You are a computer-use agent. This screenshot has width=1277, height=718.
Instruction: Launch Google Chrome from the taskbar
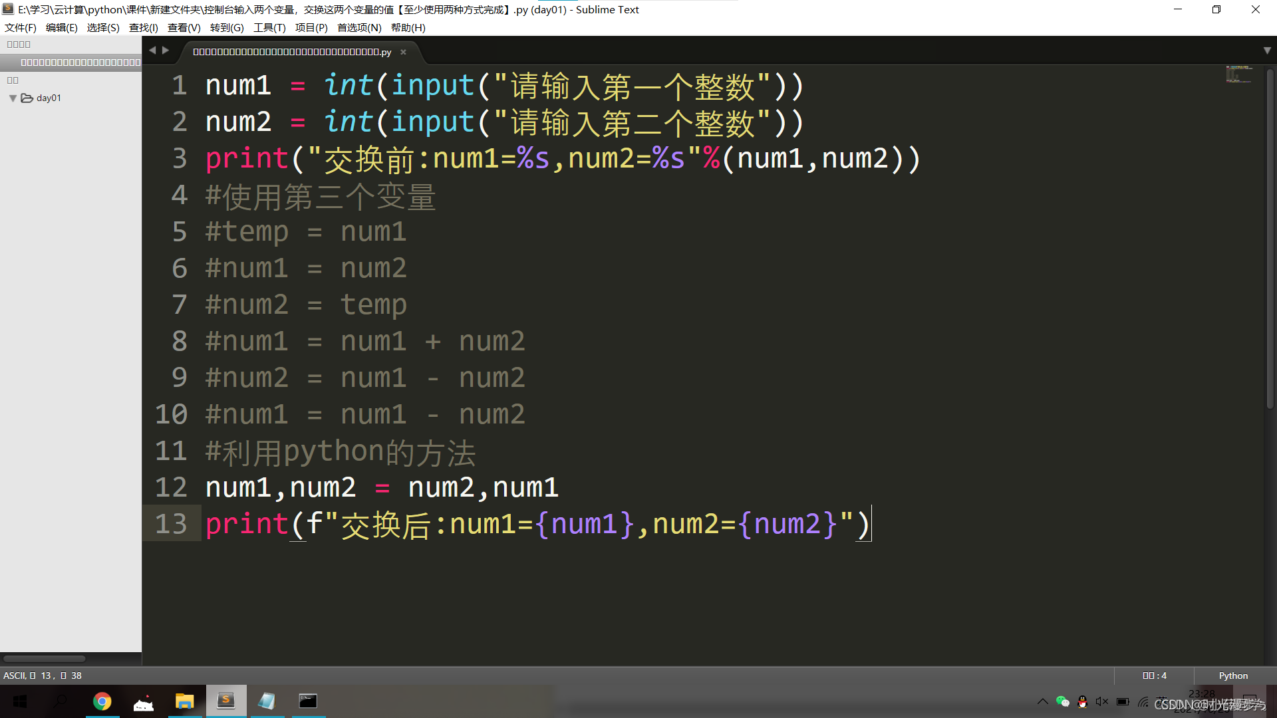[x=102, y=701]
